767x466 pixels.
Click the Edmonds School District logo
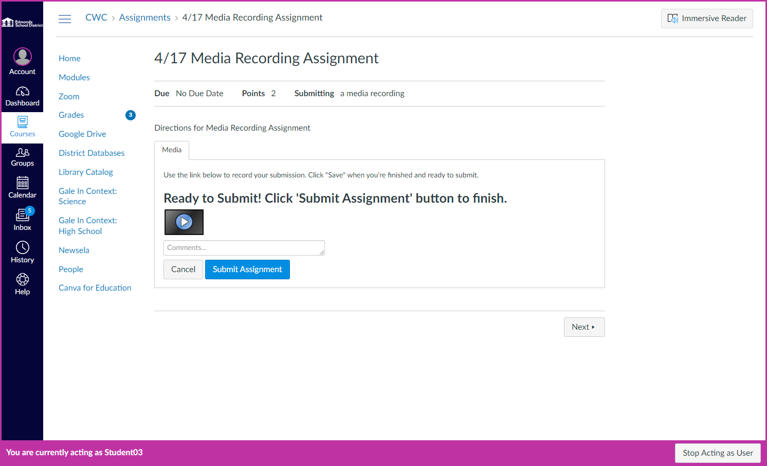pyautogui.click(x=23, y=23)
